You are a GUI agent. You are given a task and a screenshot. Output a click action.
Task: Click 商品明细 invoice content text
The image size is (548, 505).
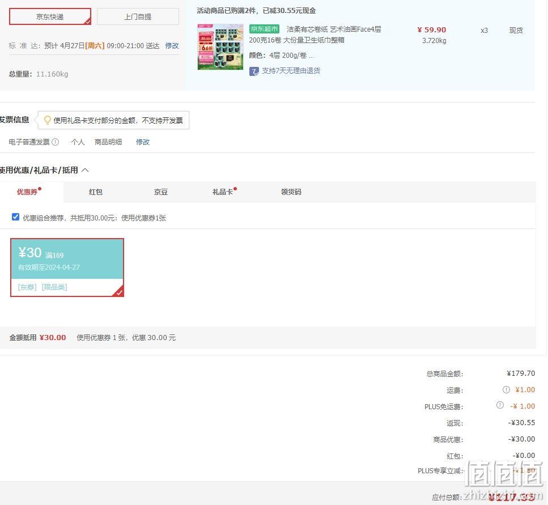tap(108, 142)
